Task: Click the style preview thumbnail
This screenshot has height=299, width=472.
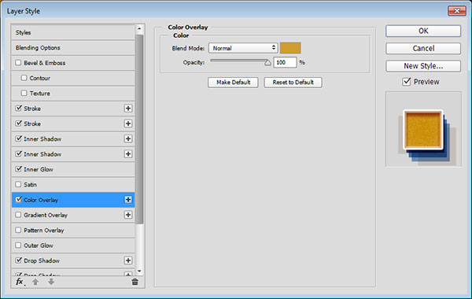Action: (x=423, y=129)
